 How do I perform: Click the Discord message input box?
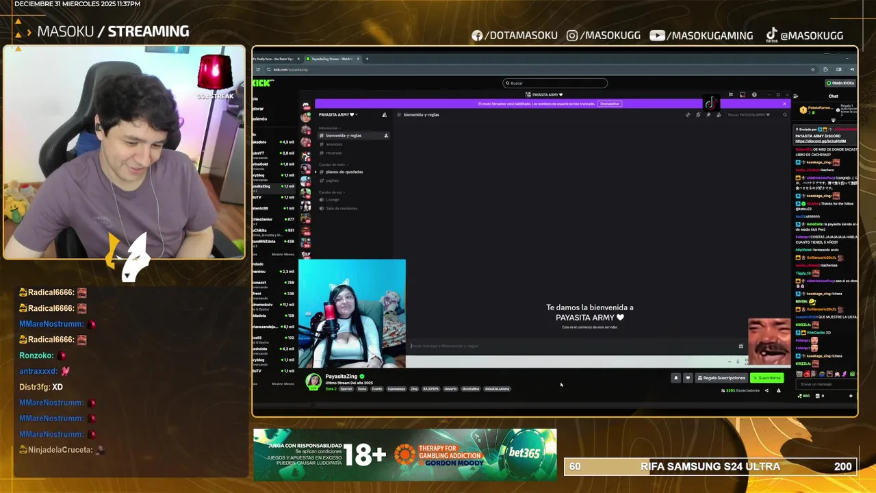click(571, 346)
